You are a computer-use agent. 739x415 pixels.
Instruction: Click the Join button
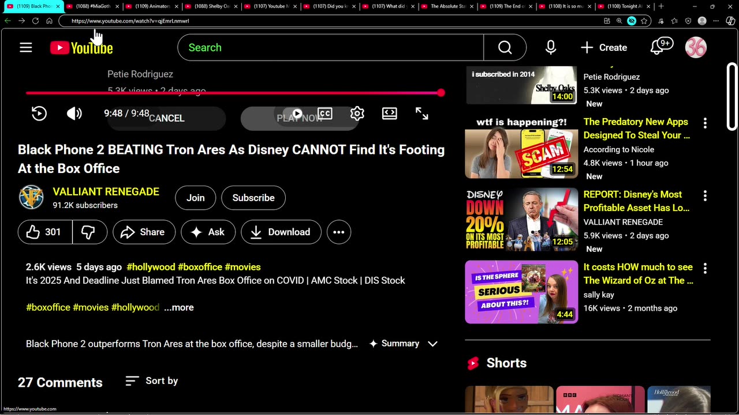(196, 198)
